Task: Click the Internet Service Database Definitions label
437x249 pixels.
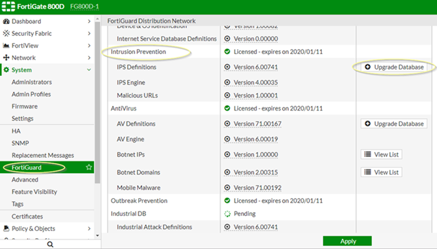Action: click(x=167, y=39)
